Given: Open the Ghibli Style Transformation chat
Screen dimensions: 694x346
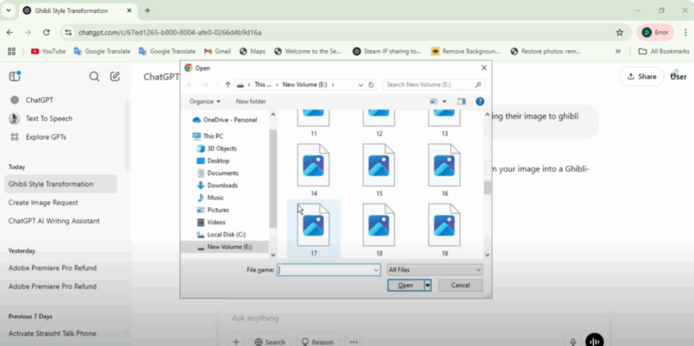Looking at the screenshot, I should tap(51, 184).
